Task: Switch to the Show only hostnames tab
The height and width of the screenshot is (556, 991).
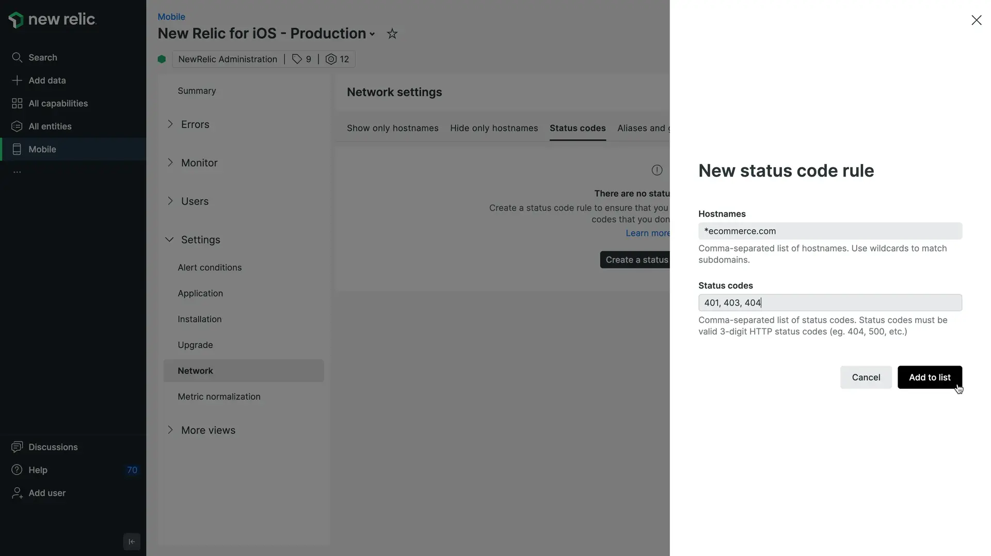Action: click(392, 128)
